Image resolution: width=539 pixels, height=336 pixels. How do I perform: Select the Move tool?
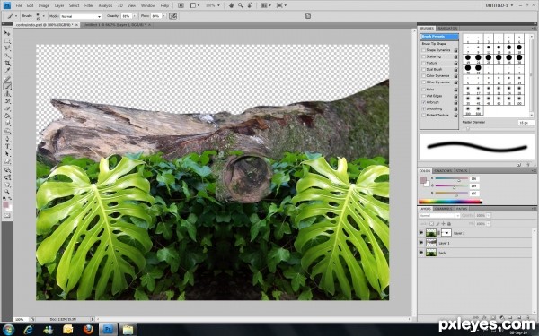(x=7, y=33)
